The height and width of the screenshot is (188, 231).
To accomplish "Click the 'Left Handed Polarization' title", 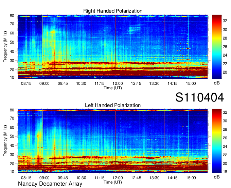I will pos(113,105).
